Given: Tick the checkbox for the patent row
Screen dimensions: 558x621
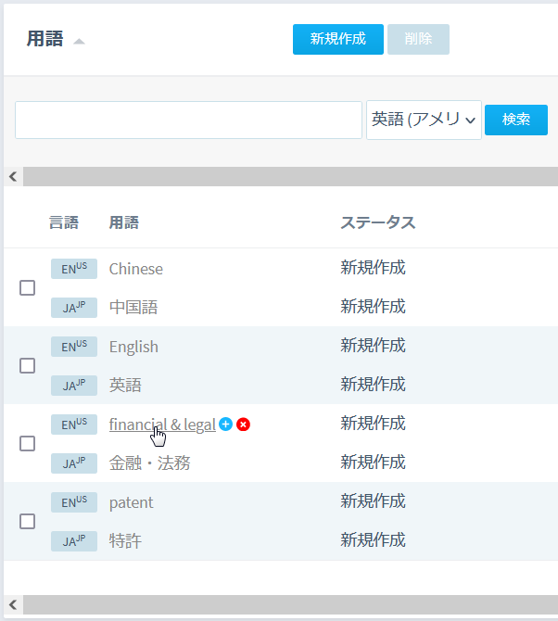Looking at the screenshot, I should click(x=28, y=521).
